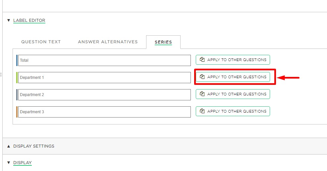Image resolution: width=327 pixels, height=171 pixels.
Task: Open the Display heading link
Action: tap(23, 162)
